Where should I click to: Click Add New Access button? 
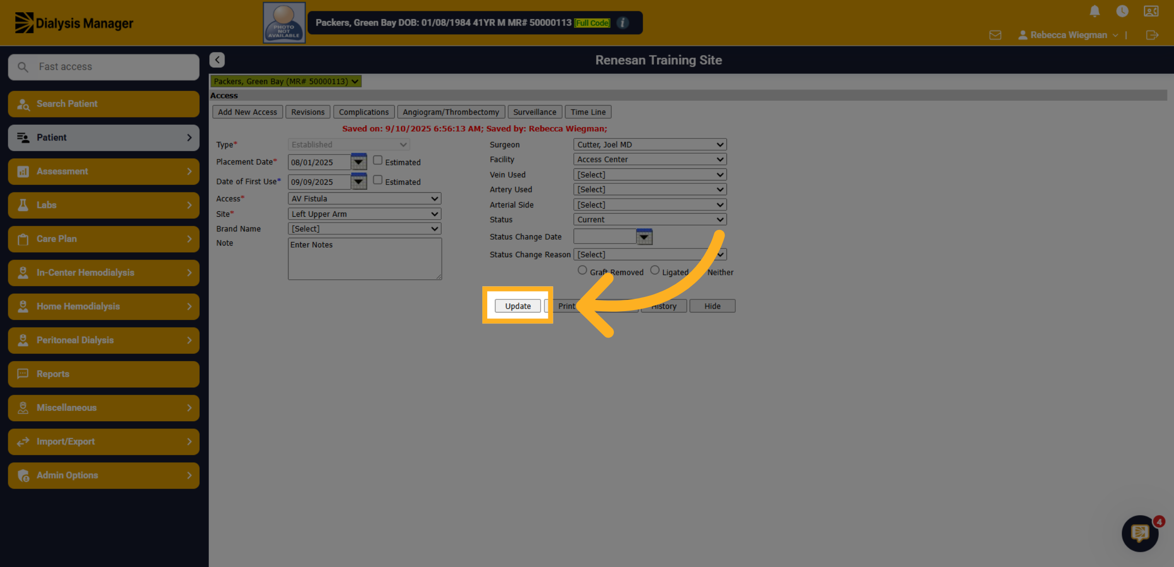247,112
